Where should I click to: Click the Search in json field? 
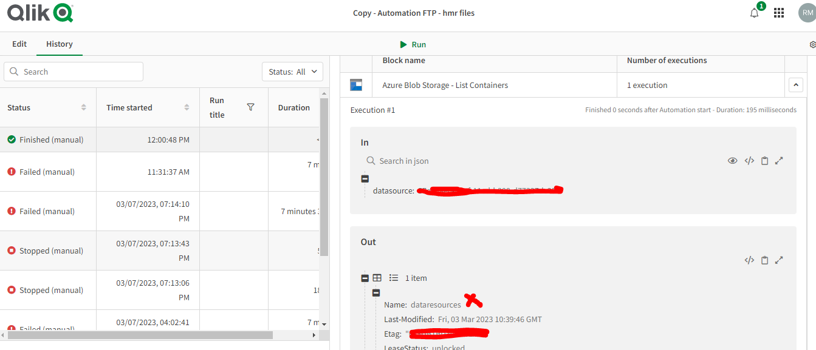click(x=404, y=161)
